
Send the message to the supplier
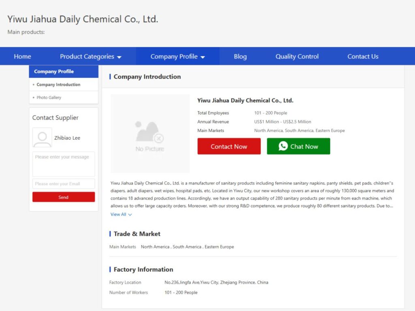pyautogui.click(x=64, y=197)
